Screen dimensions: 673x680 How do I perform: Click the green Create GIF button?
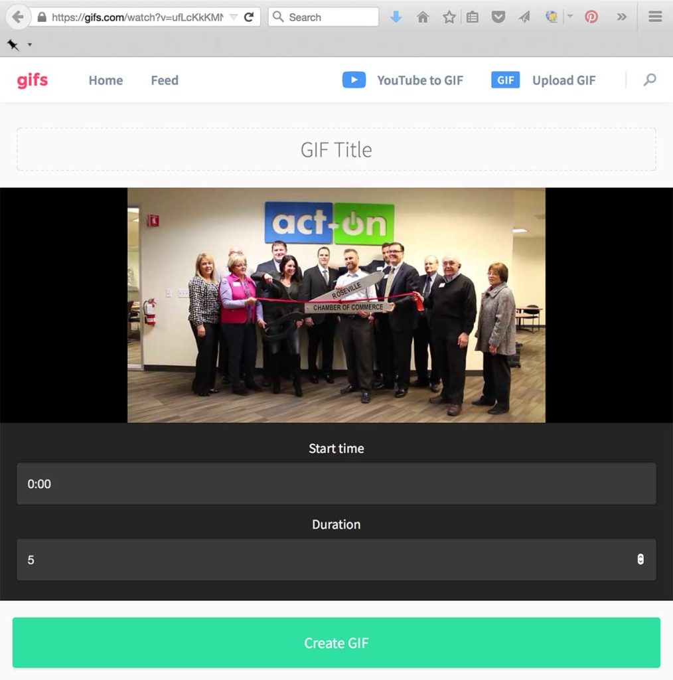coord(336,643)
